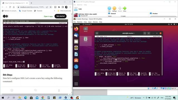The height and width of the screenshot is (100, 178).
Task: Open Windows taskbar search
Action: click(x=8, y=97)
